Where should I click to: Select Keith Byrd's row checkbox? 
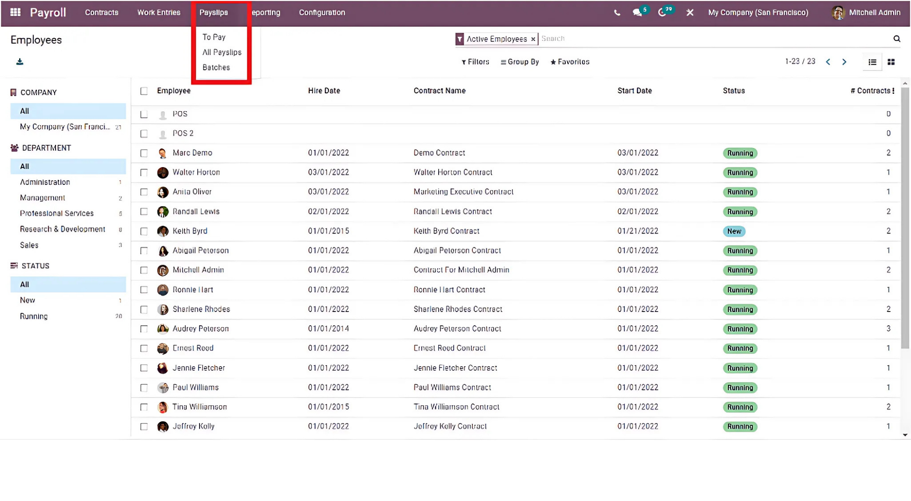pos(144,231)
